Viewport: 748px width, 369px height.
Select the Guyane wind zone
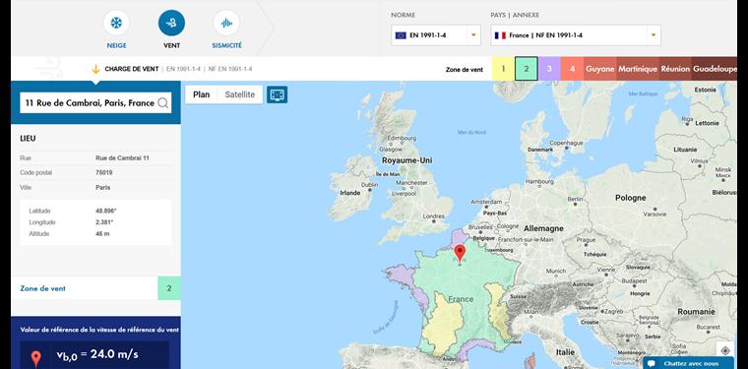click(599, 69)
